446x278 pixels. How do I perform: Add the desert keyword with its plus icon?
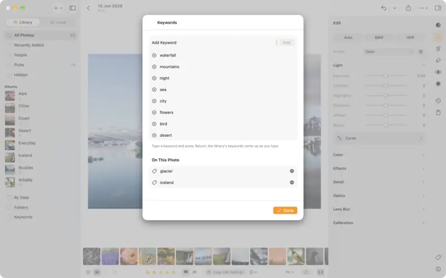tap(154, 135)
